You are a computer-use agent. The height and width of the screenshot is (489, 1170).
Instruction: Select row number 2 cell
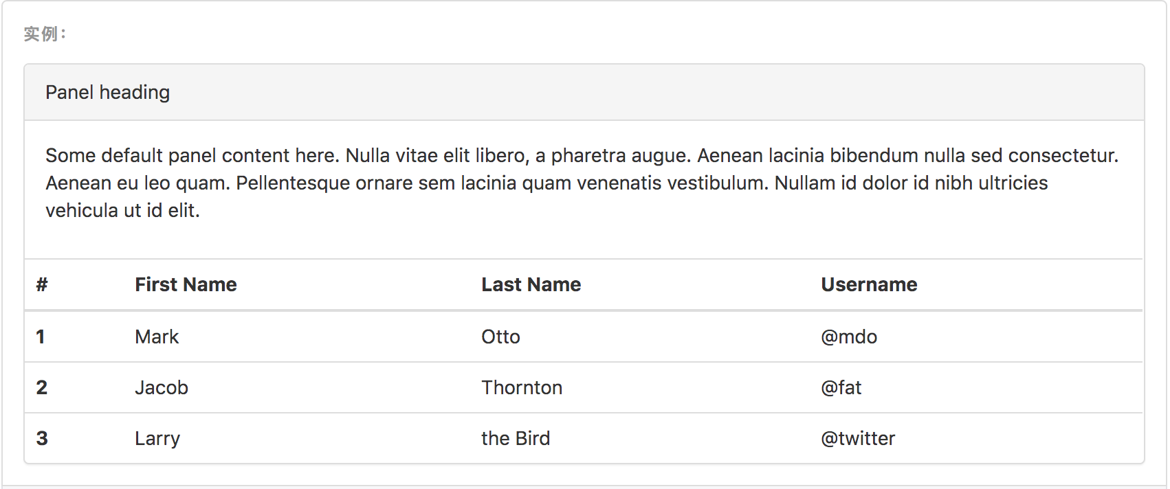click(x=42, y=387)
